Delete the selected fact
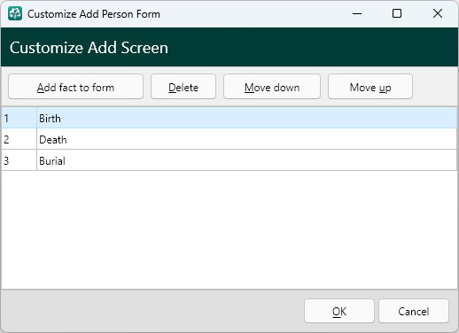This screenshot has height=333, width=459. click(183, 87)
